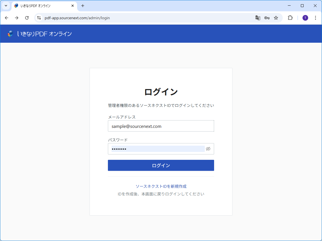The image size is (322, 241).
Task: Click the メールアドレス input field
Action: click(161, 126)
